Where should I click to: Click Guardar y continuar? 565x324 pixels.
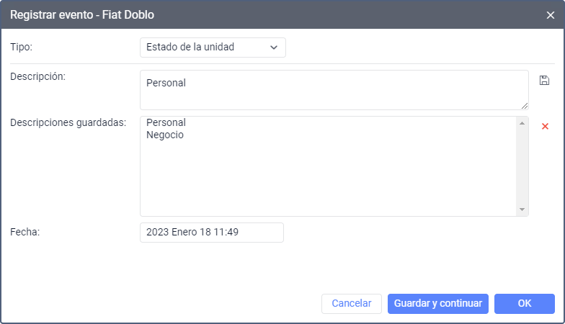point(438,304)
